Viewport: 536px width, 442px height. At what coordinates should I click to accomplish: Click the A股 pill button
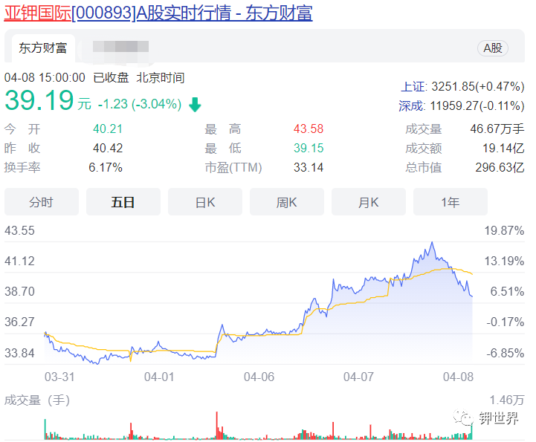(493, 48)
